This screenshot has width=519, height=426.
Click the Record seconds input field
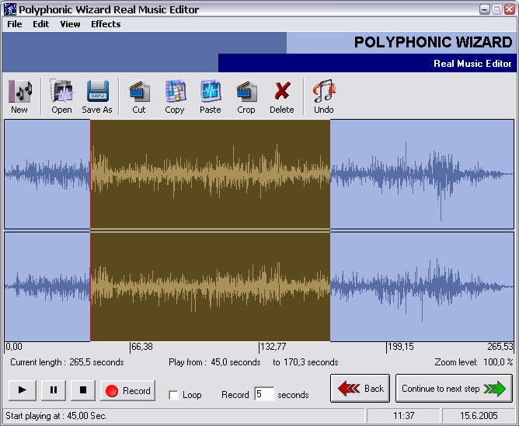(x=264, y=394)
